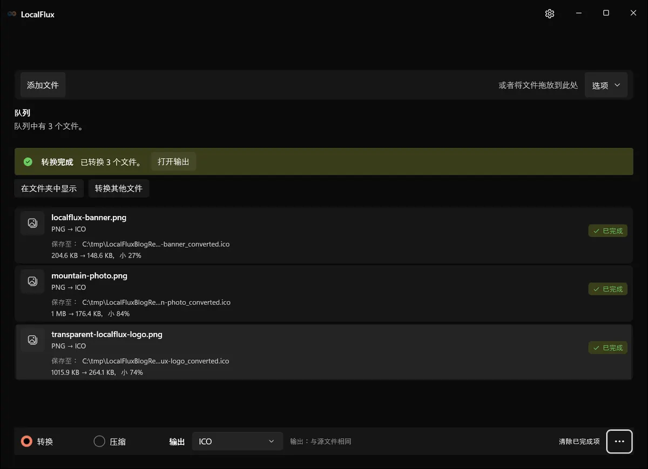Click the 打开输出 button

(x=173, y=162)
